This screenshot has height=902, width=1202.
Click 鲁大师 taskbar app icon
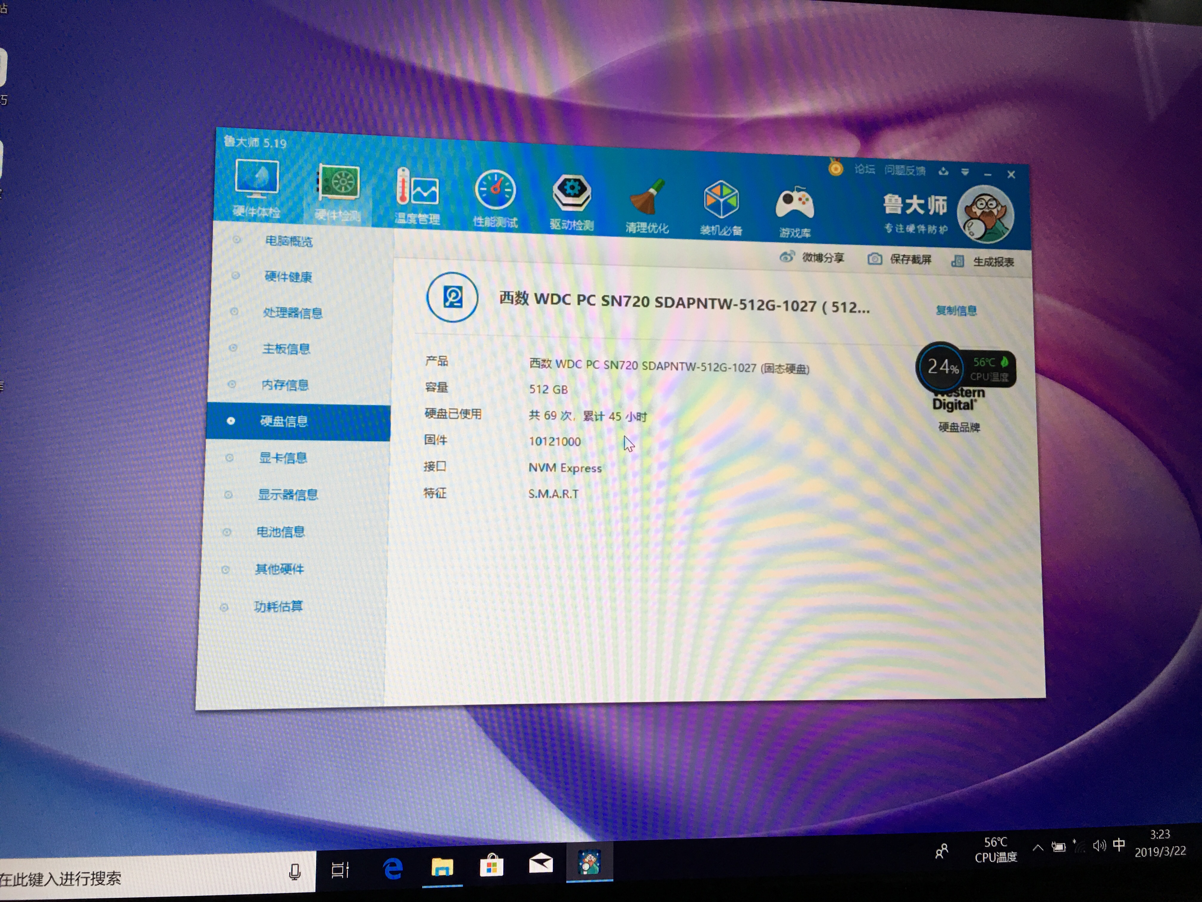[x=589, y=862]
